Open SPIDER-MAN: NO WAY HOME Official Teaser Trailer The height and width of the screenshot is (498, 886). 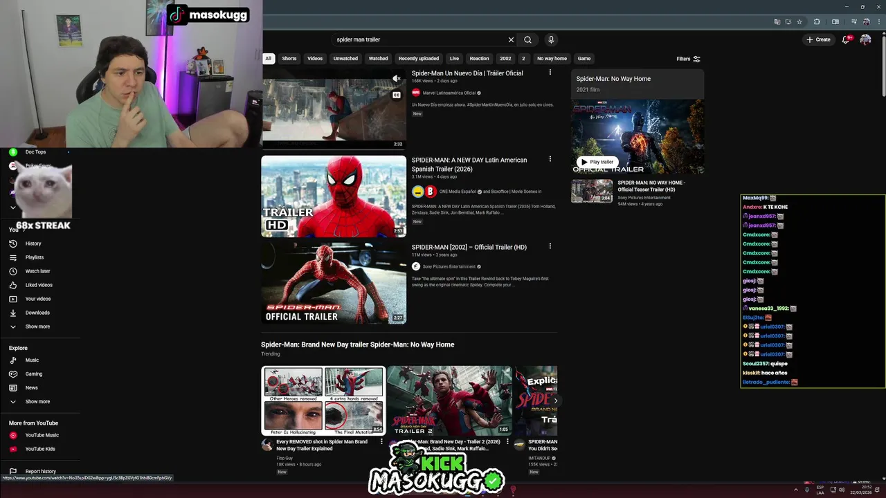(651, 186)
